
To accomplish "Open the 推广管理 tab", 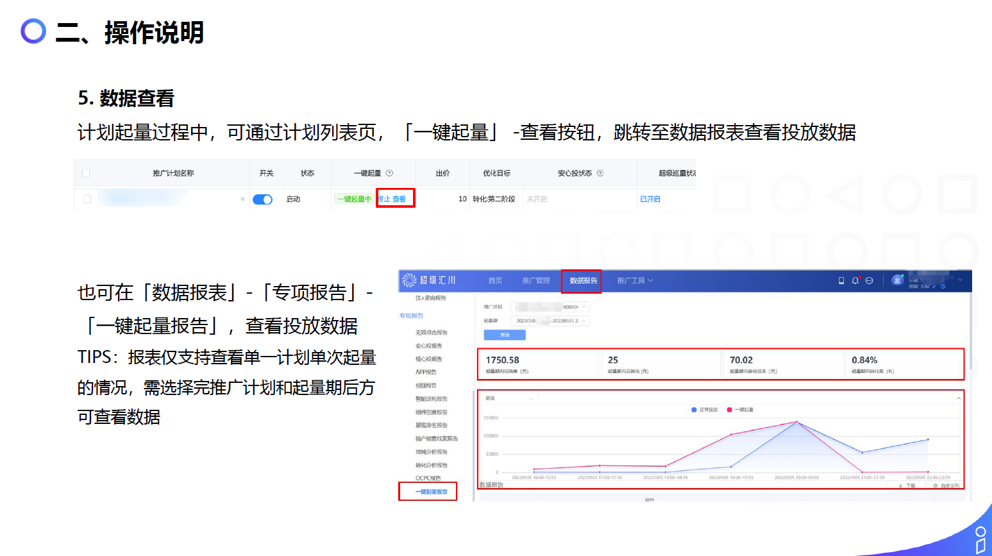I will (x=536, y=281).
